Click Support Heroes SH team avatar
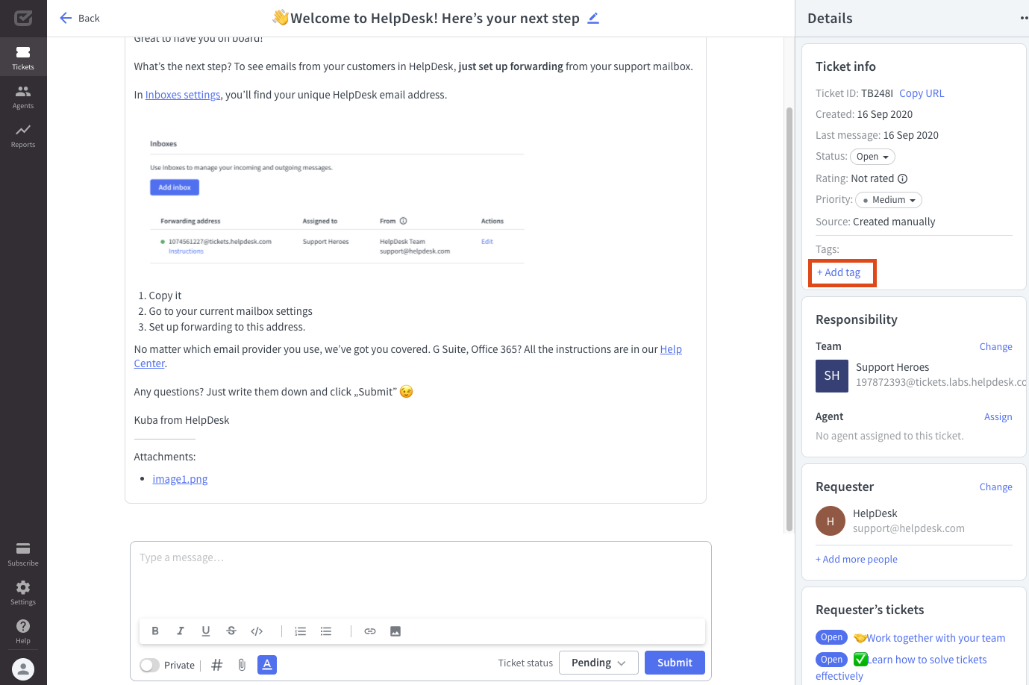The width and height of the screenshot is (1029, 685). (x=832, y=376)
